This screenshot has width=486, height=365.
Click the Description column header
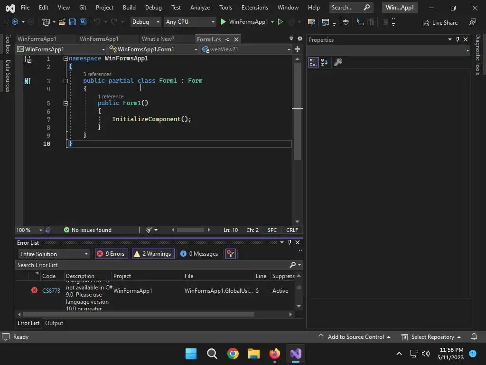(x=80, y=276)
